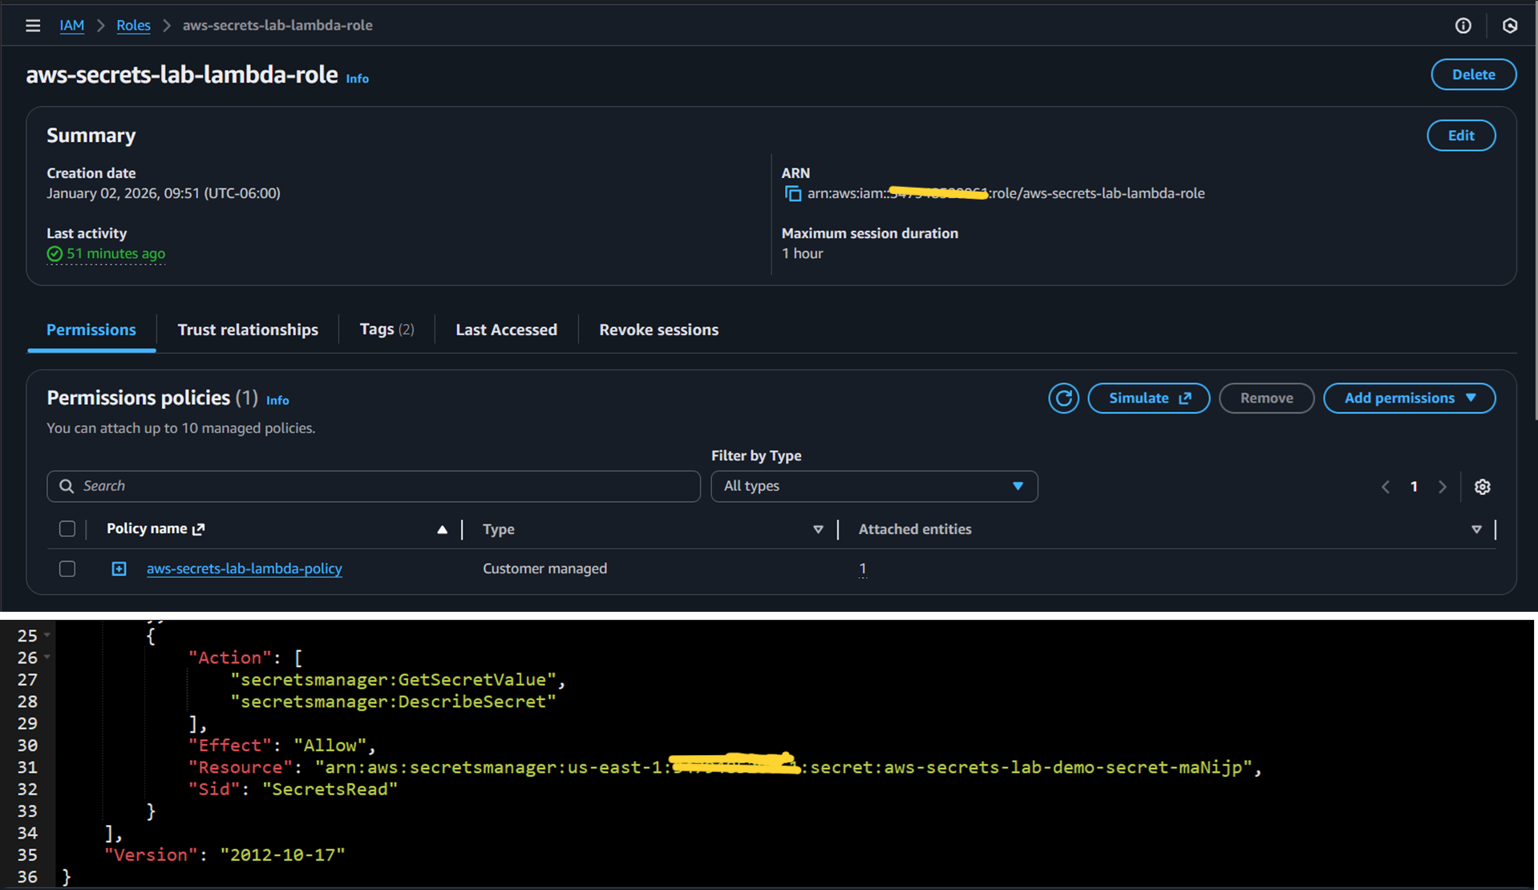Screen dimensions: 1538x890
Task: Go to next page with right pagination arrow
Action: tap(1443, 486)
